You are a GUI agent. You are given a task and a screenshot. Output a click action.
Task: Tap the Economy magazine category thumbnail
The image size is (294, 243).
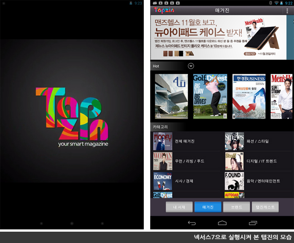coord(163,181)
